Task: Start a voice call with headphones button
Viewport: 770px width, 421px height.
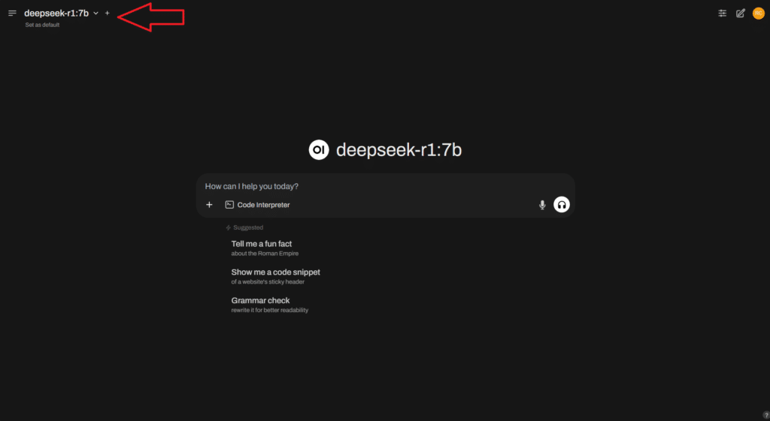Action: coord(561,204)
